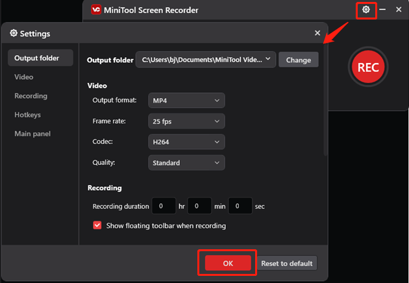Switch to the Video settings tab
This screenshot has width=409, height=283.
pyautogui.click(x=24, y=77)
